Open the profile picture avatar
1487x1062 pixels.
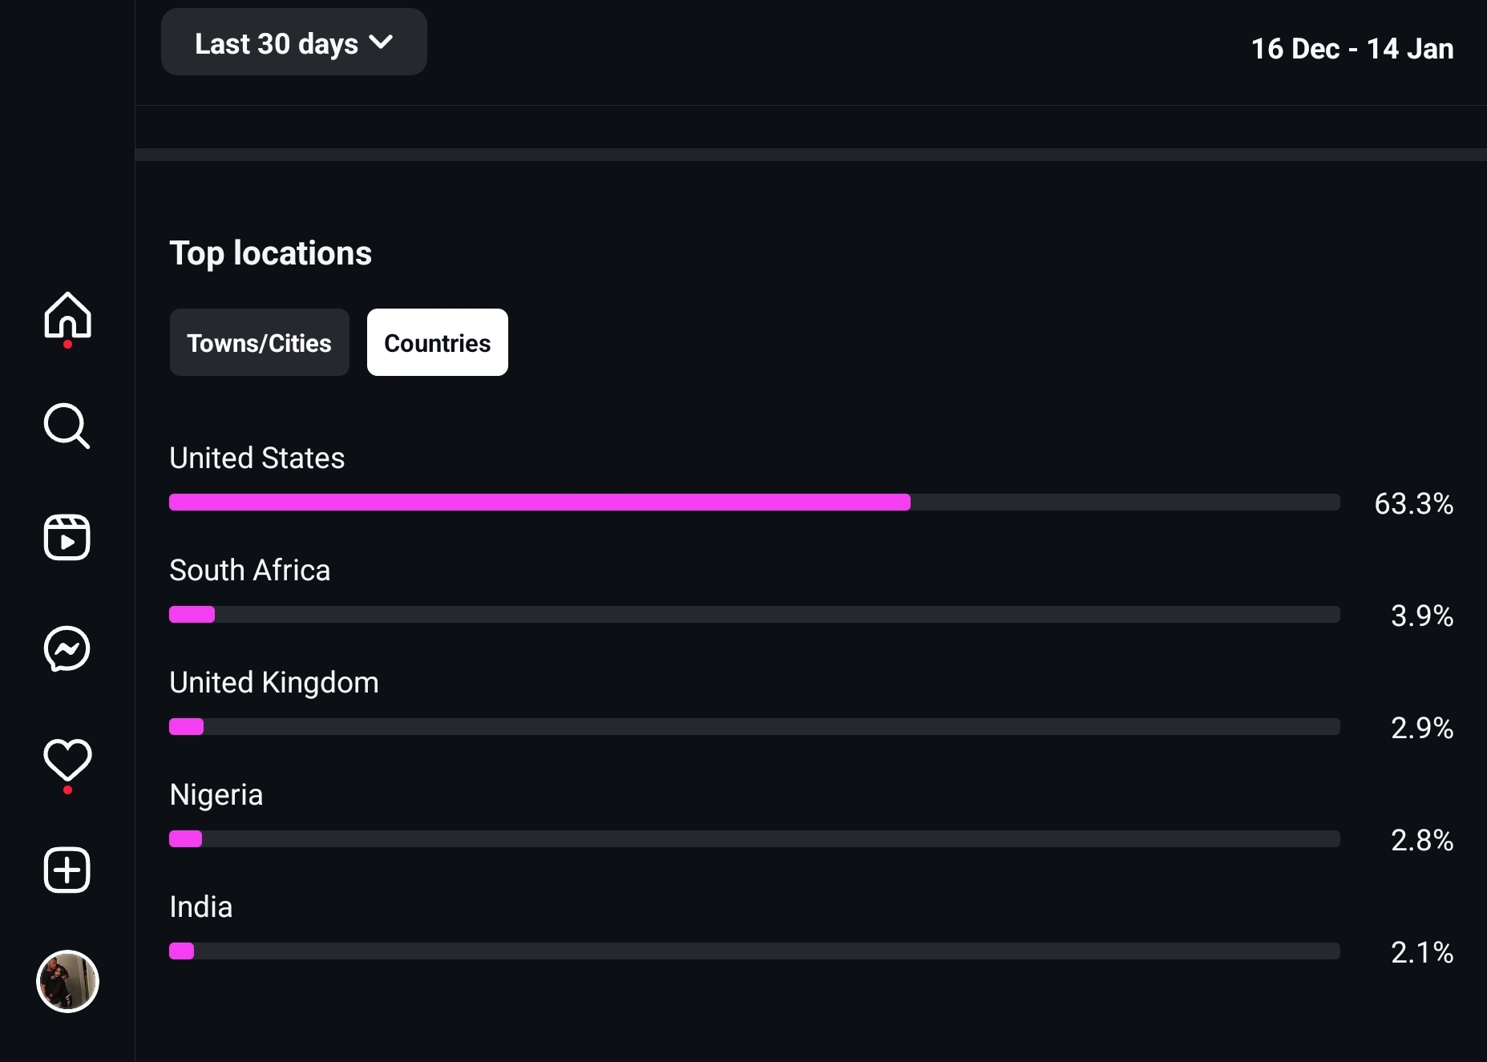click(x=67, y=981)
